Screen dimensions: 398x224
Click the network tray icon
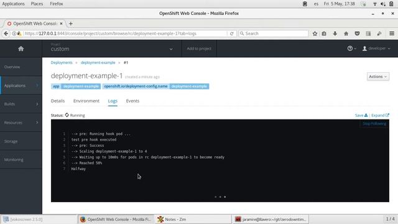tap(374, 4)
